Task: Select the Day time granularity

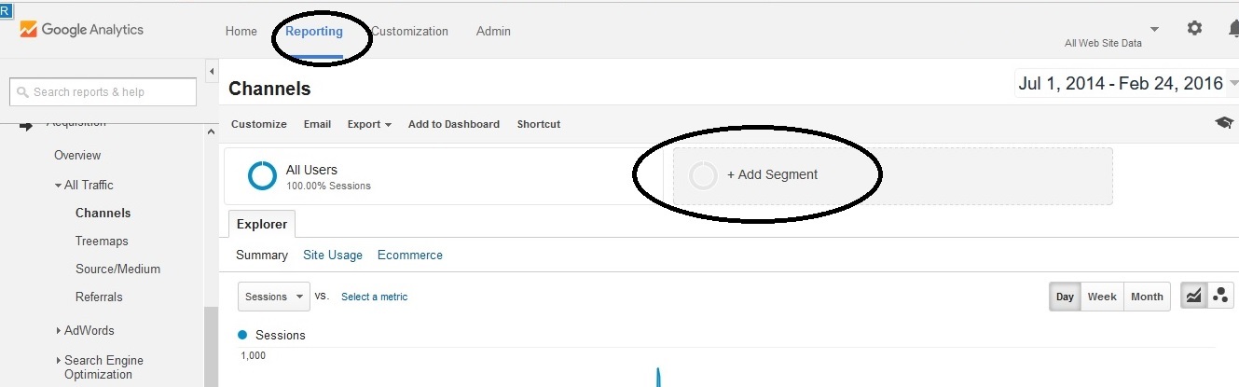Action: coord(1065,297)
